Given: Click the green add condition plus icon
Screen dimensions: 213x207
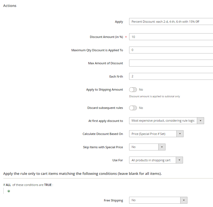Looking at the screenshot, I should pos(9,191).
